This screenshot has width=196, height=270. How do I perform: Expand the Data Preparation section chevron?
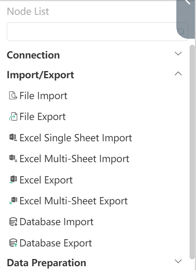pyautogui.click(x=178, y=261)
